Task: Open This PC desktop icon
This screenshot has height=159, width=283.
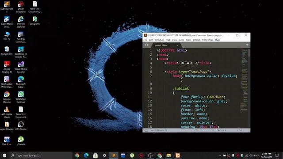Action: point(7,35)
